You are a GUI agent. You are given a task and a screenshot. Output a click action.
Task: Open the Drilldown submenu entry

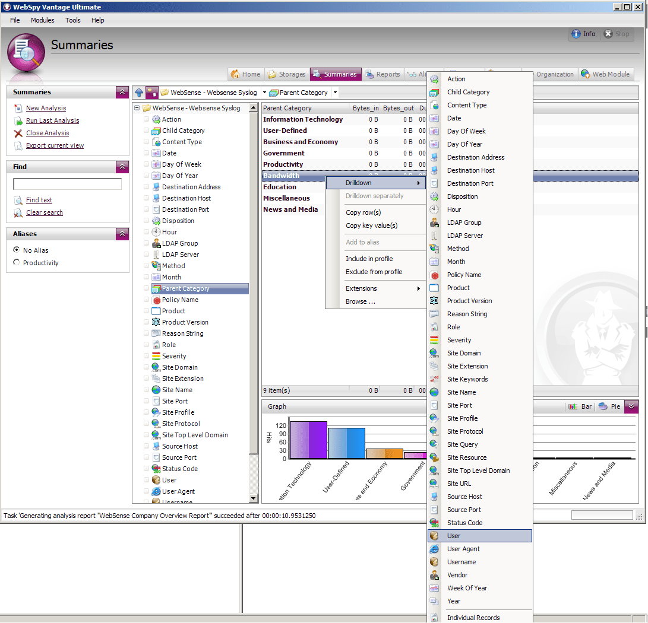pyautogui.click(x=375, y=183)
